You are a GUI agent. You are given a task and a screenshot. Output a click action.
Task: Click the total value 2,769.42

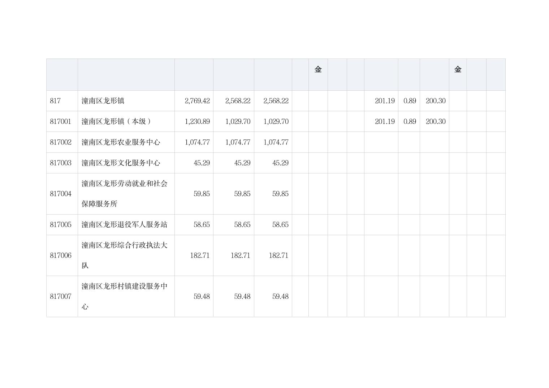(197, 101)
